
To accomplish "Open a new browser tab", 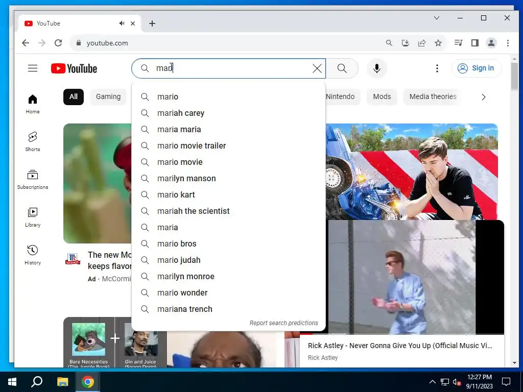I will click(152, 23).
